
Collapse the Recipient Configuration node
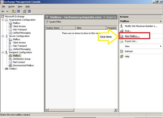click(x=3, y=52)
